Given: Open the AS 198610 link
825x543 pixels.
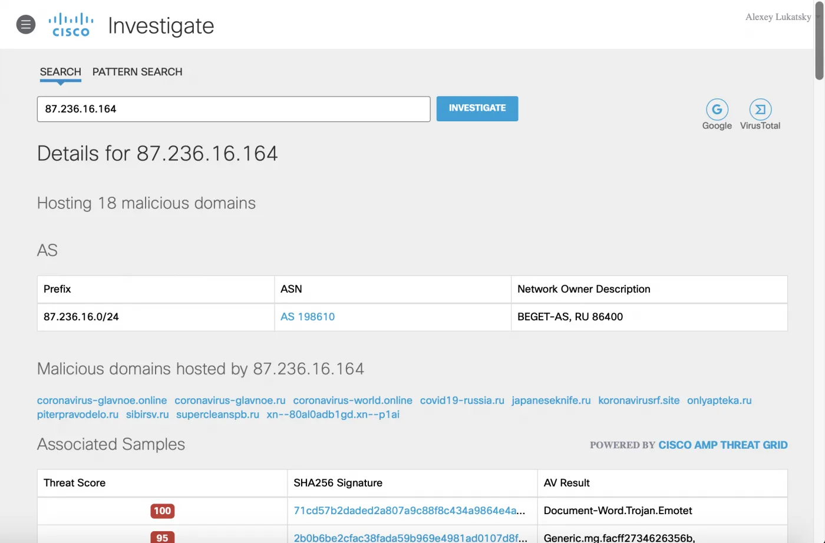Looking at the screenshot, I should [308, 317].
